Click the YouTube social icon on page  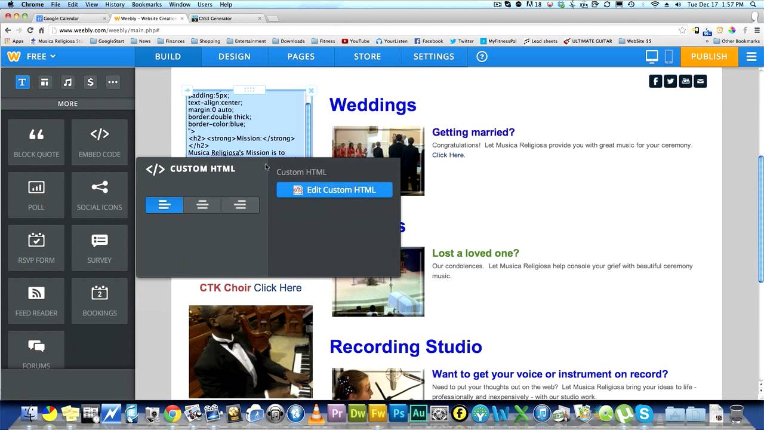685,81
